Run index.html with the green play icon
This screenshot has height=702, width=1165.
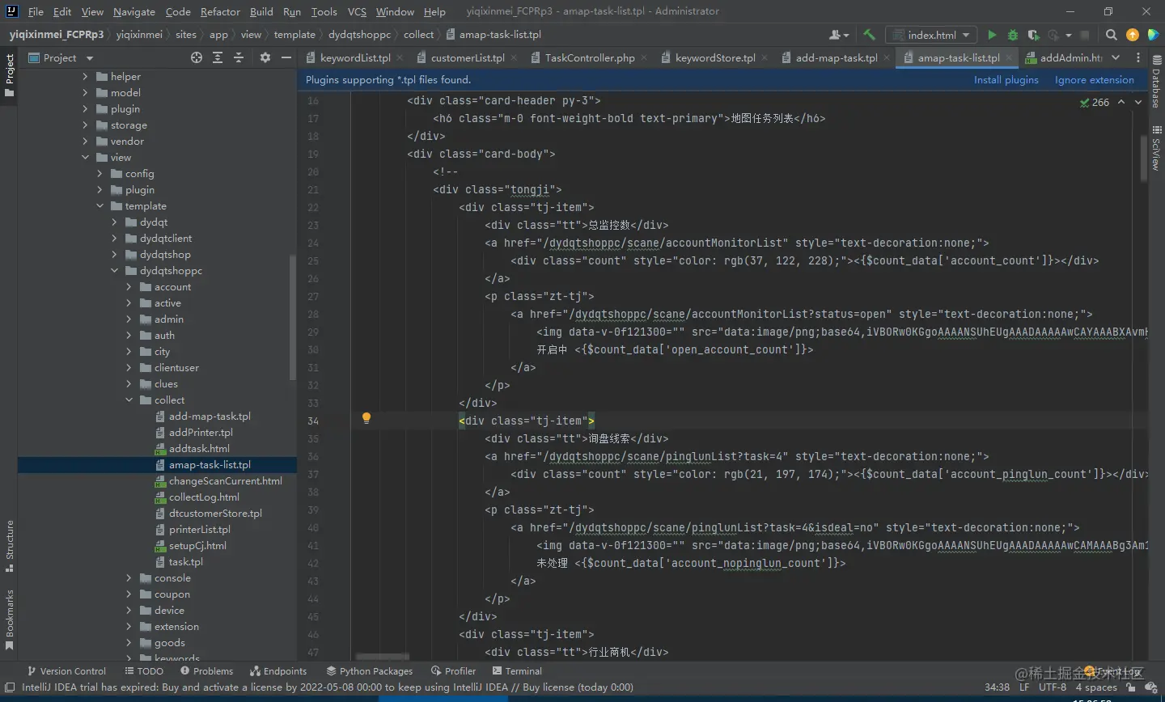(x=992, y=35)
